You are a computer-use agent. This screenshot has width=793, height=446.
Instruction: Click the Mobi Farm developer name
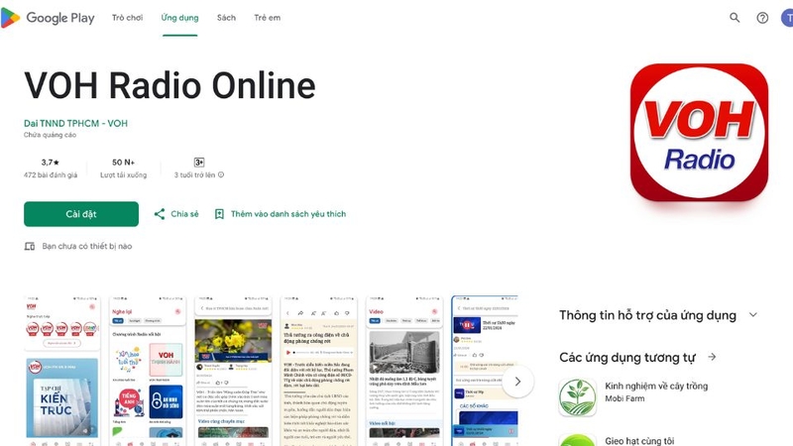click(x=624, y=398)
